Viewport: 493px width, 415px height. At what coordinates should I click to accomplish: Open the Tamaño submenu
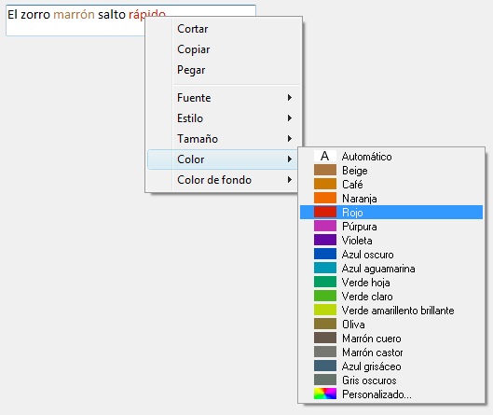coord(223,139)
